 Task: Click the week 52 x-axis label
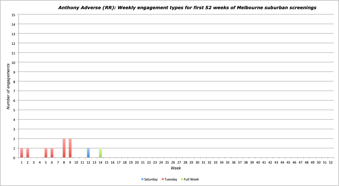click(x=331, y=162)
